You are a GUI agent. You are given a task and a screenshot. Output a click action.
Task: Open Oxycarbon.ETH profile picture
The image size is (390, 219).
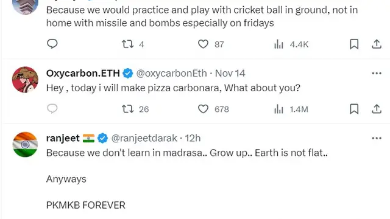(x=25, y=80)
